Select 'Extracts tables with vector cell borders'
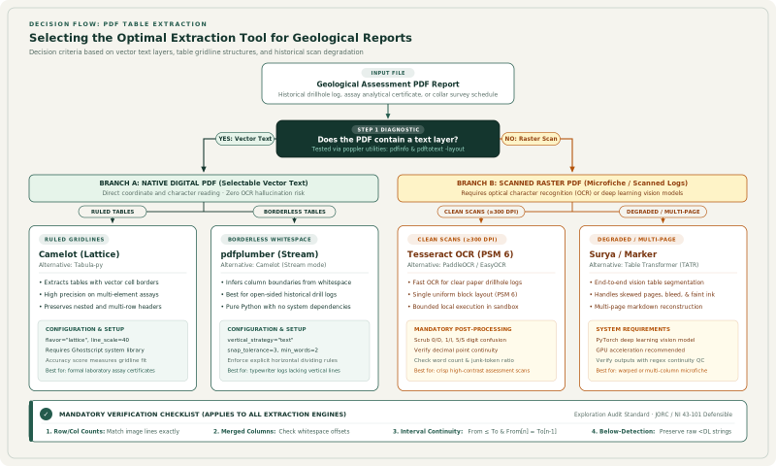The height and width of the screenshot is (466, 776). click(101, 283)
